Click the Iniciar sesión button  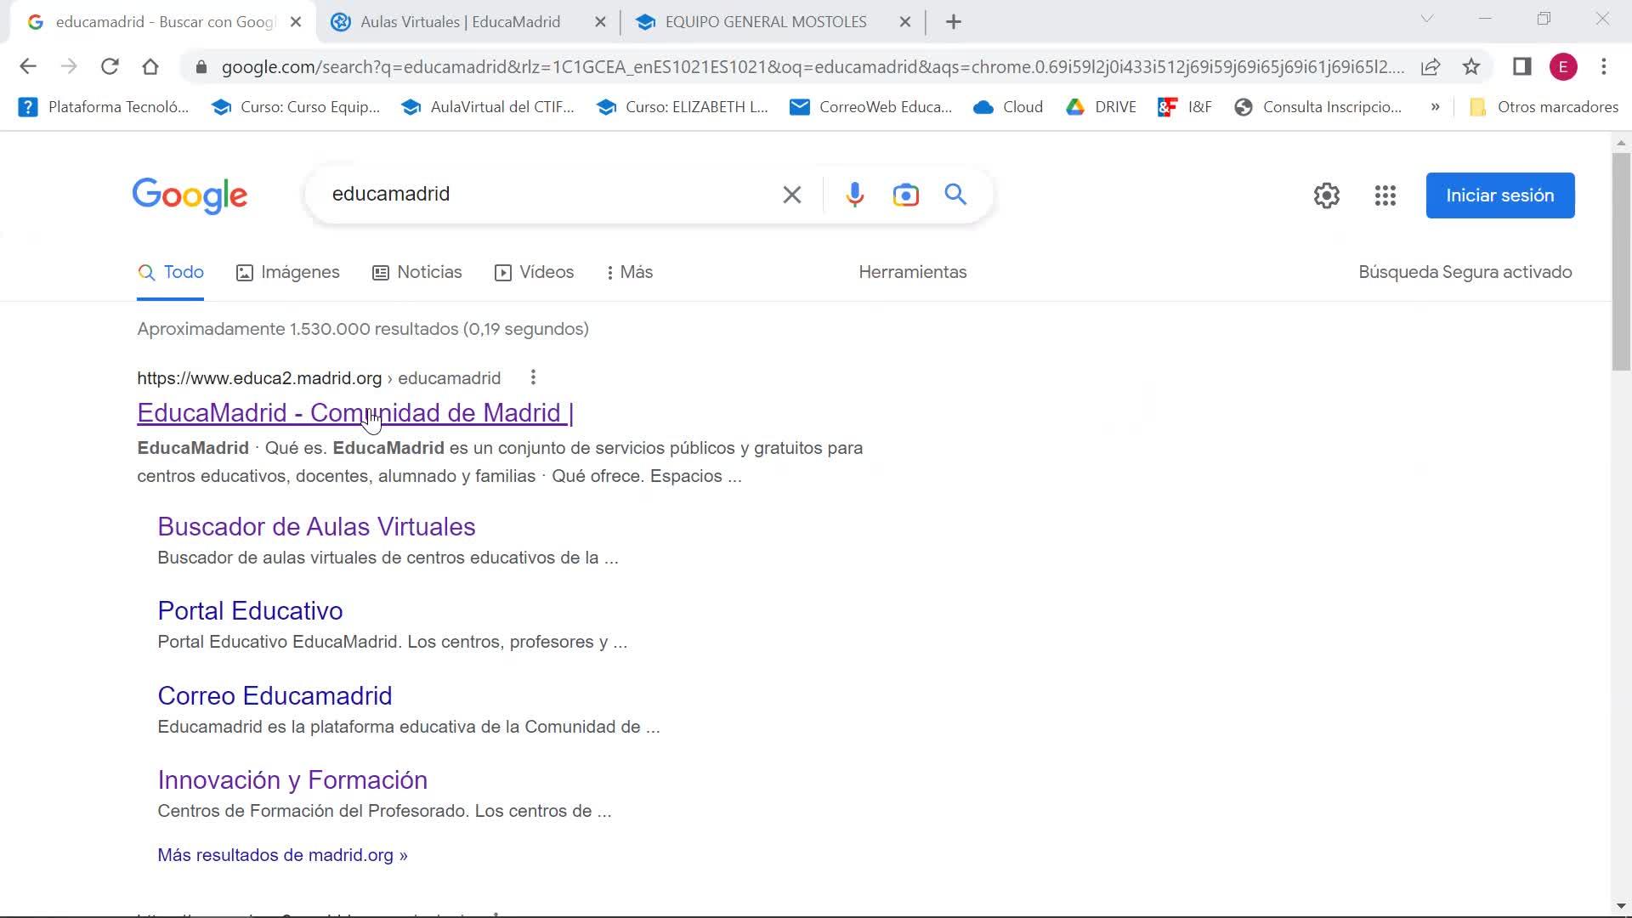click(x=1499, y=195)
